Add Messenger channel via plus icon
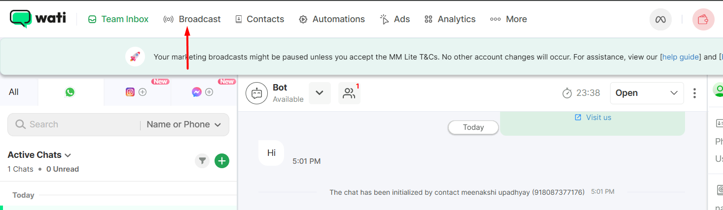 [209, 92]
